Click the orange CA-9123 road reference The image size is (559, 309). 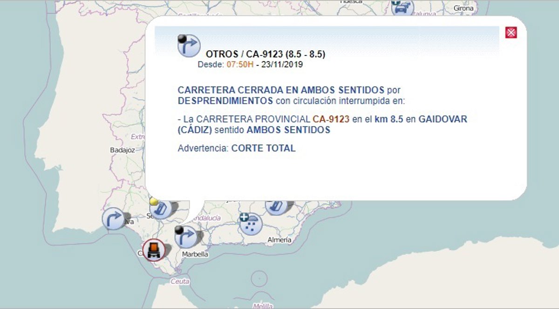point(331,119)
